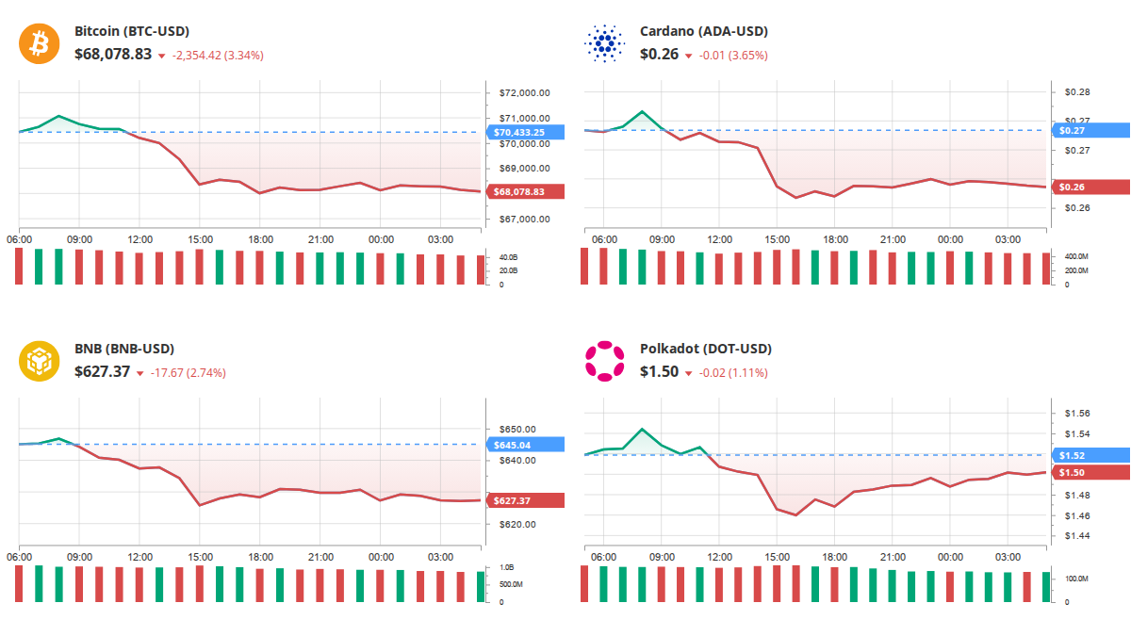Viewport: 1131px width, 636px height.
Task: Click the blue $70,433.25 previous close label
Action: (525, 133)
